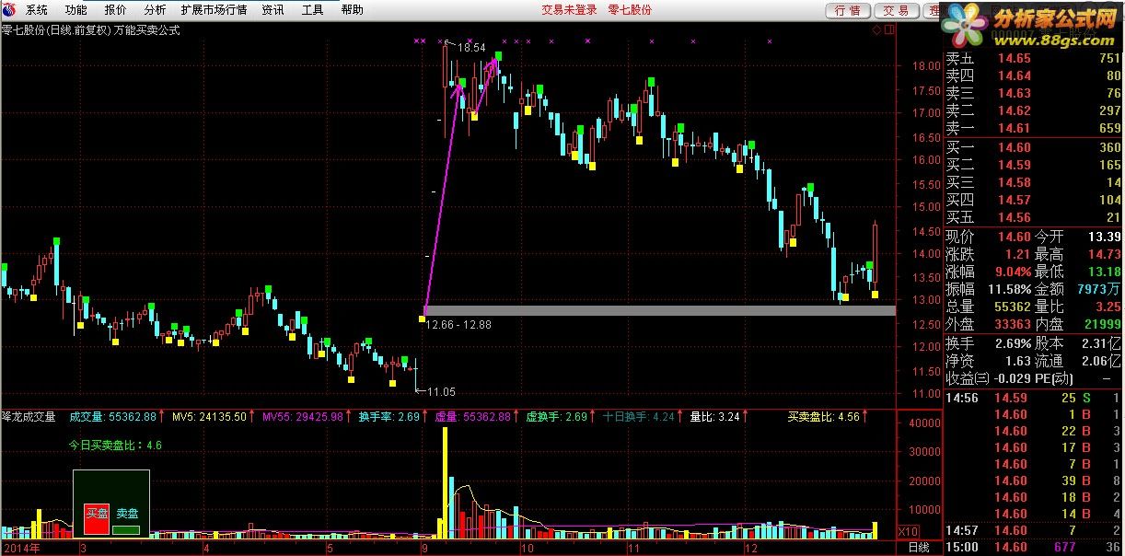Click the red square icon above the chart

tap(889, 30)
